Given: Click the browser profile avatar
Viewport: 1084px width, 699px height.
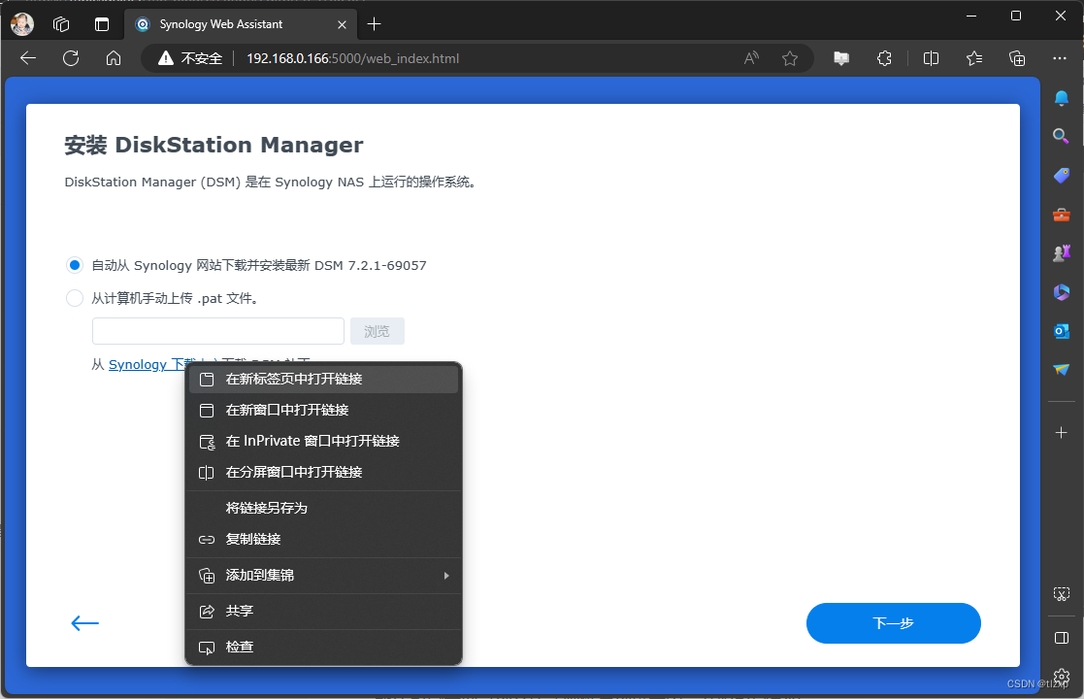Looking at the screenshot, I should coord(22,24).
